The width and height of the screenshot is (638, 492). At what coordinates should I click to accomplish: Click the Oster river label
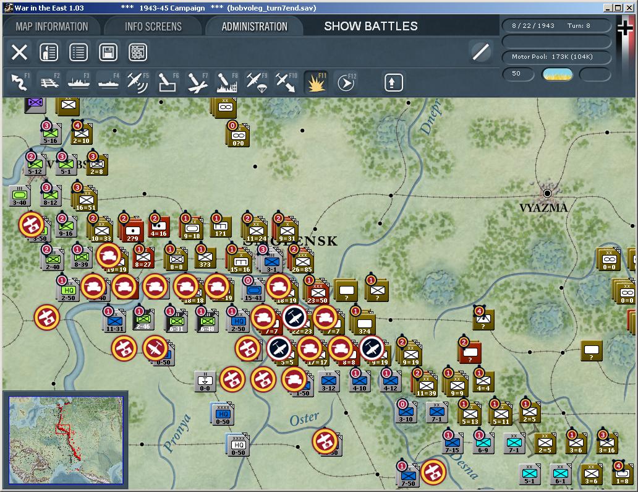pyautogui.click(x=304, y=419)
